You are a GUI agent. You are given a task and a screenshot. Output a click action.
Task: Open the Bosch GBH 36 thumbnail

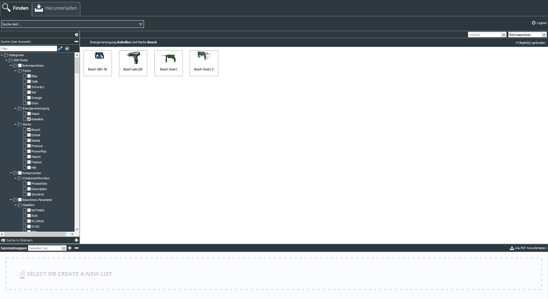coord(98,63)
